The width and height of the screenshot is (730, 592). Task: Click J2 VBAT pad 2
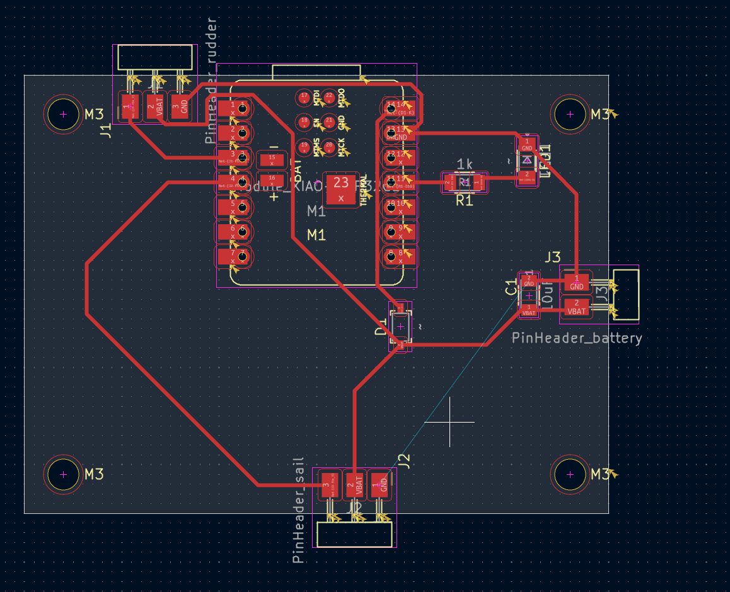point(354,486)
